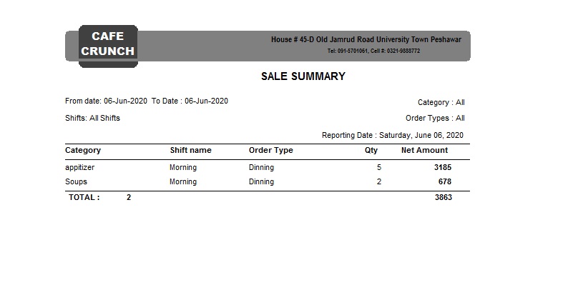Click the 678 net amount value
This screenshot has height=285, width=568.
(x=445, y=181)
